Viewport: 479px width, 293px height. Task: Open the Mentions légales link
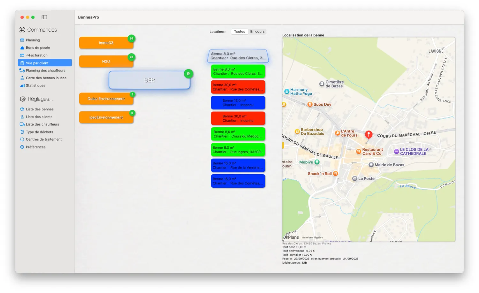pyautogui.click(x=312, y=237)
